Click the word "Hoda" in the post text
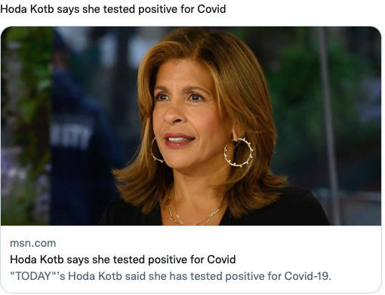This screenshot has height=295, width=385. (x=14, y=9)
